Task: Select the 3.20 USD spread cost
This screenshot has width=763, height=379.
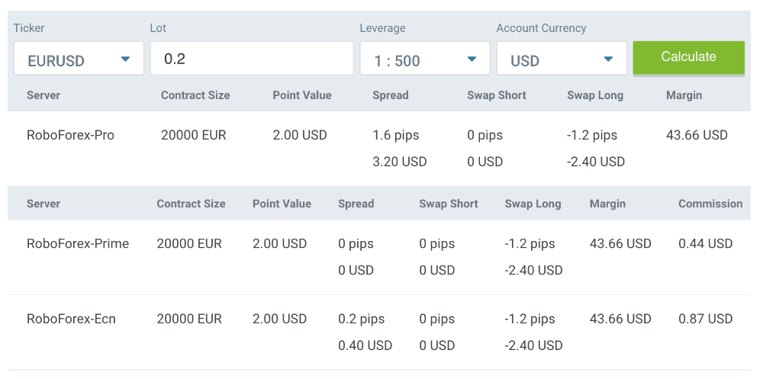Action: pyautogui.click(x=400, y=162)
